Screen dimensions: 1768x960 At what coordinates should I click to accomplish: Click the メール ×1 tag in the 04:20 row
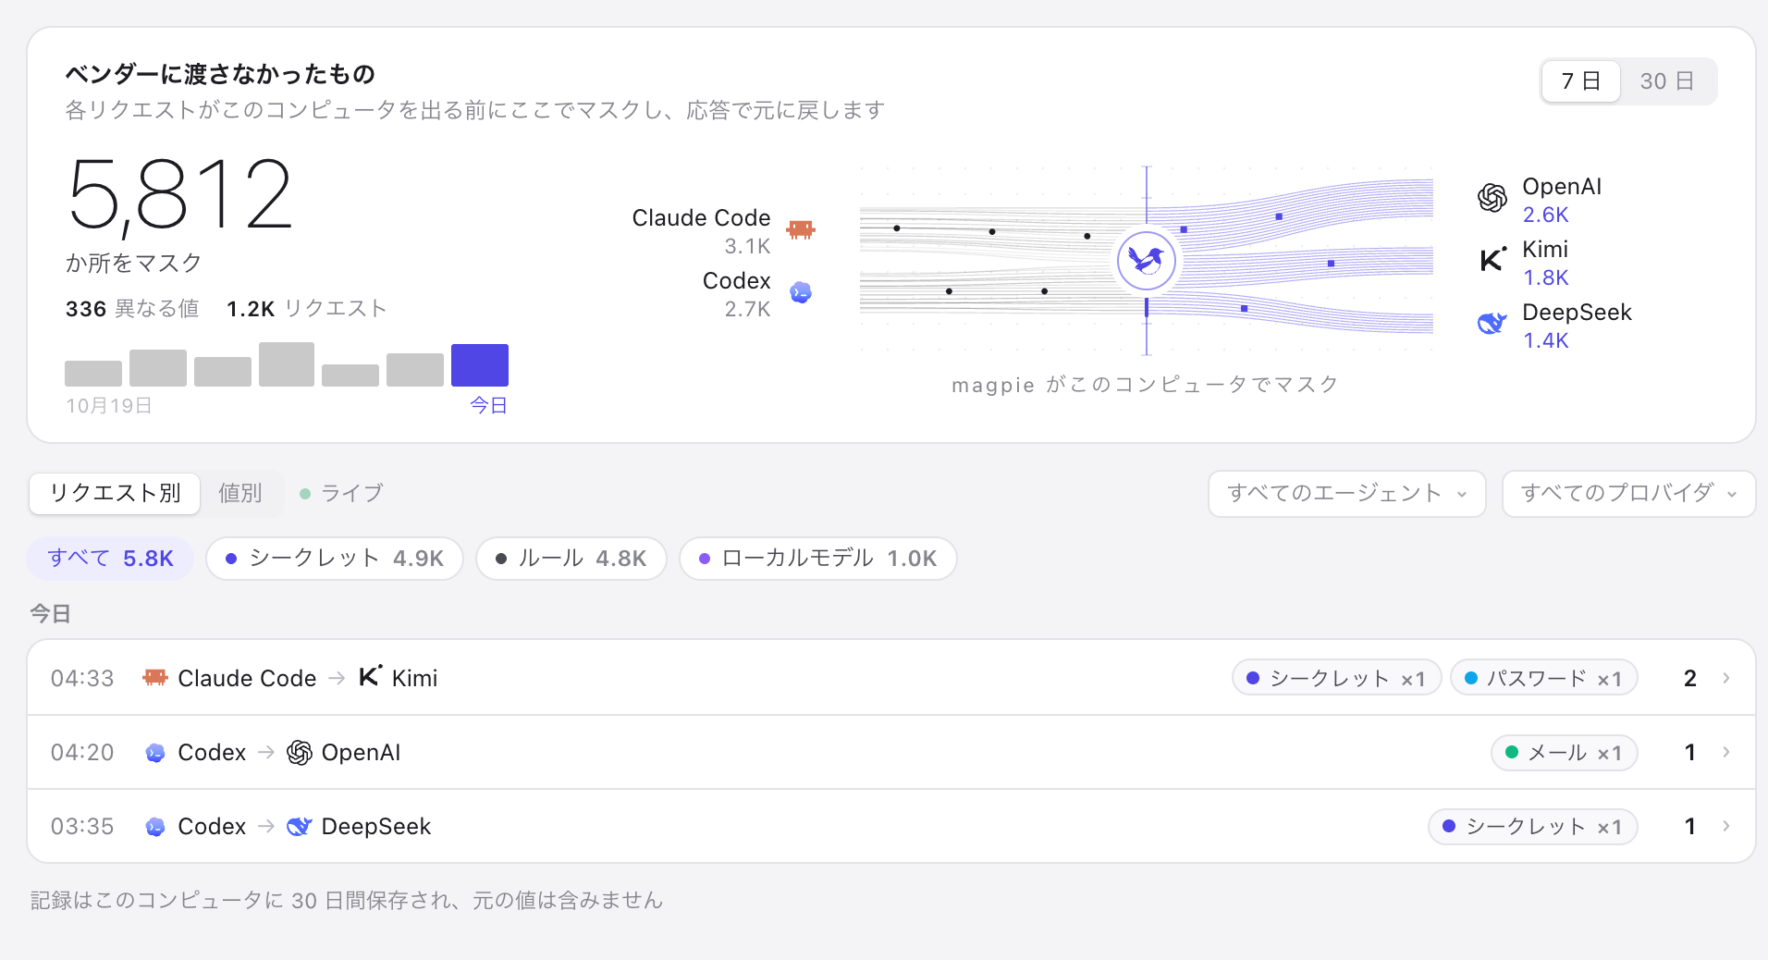coord(1565,753)
